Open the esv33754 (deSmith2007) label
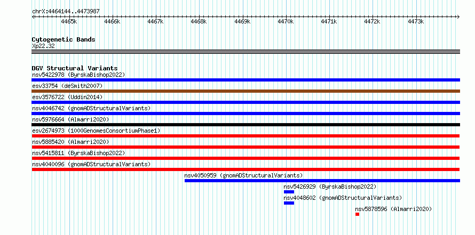 pyautogui.click(x=67, y=86)
